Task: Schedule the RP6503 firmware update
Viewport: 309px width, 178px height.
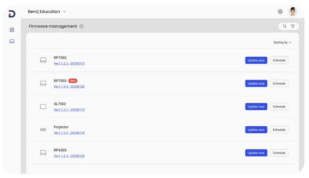Action: 279,153
